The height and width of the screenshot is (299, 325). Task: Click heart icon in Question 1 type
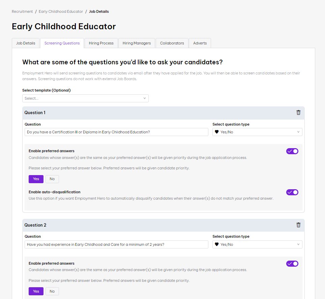click(x=216, y=132)
